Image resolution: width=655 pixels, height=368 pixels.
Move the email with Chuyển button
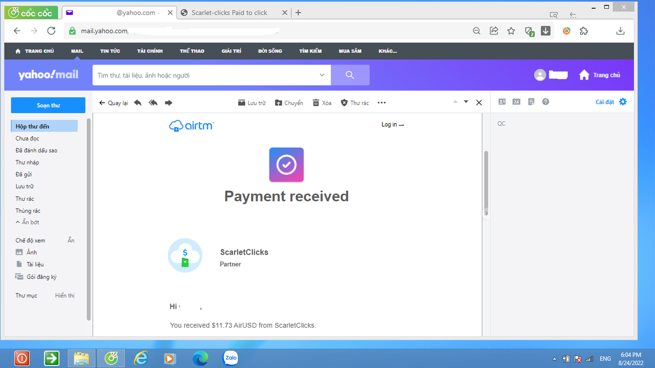click(289, 103)
